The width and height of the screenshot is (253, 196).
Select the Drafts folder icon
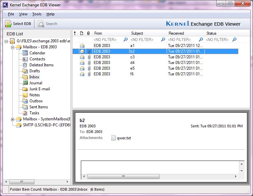[25, 71]
